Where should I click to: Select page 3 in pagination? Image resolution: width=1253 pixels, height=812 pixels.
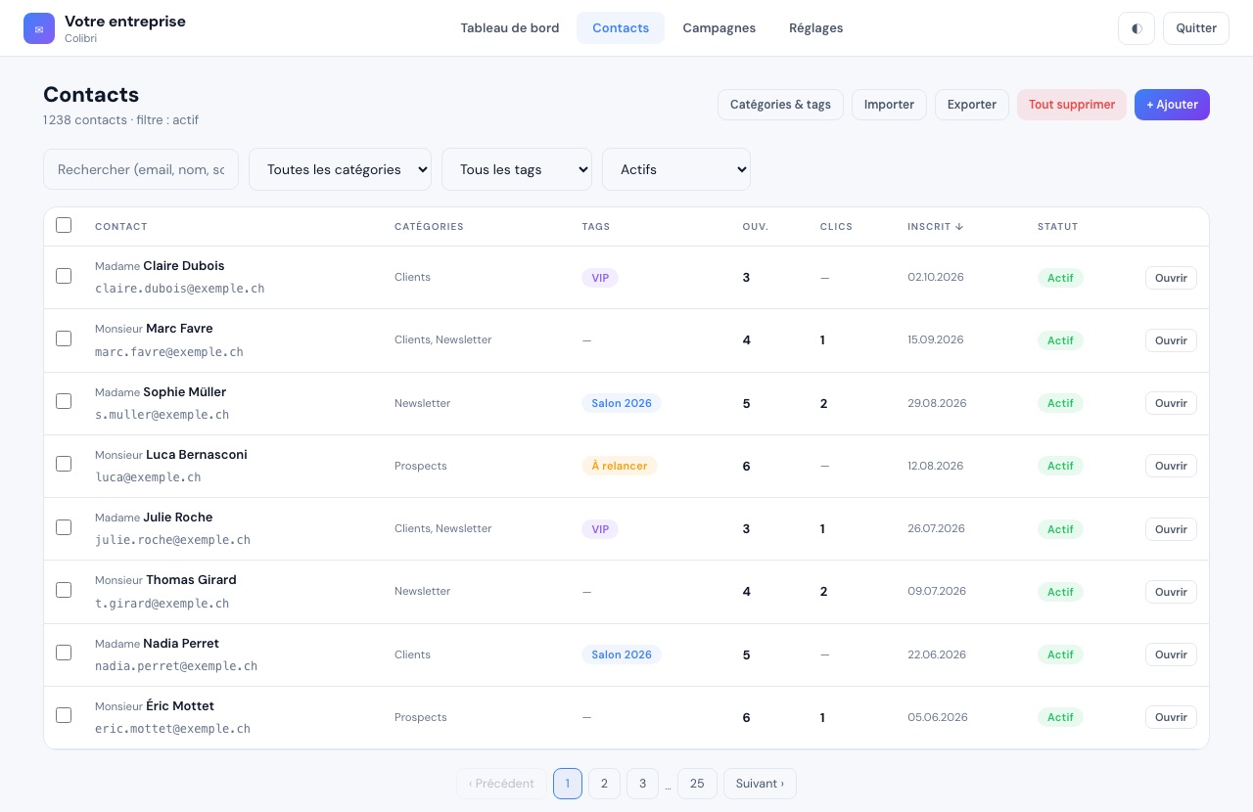point(642,784)
